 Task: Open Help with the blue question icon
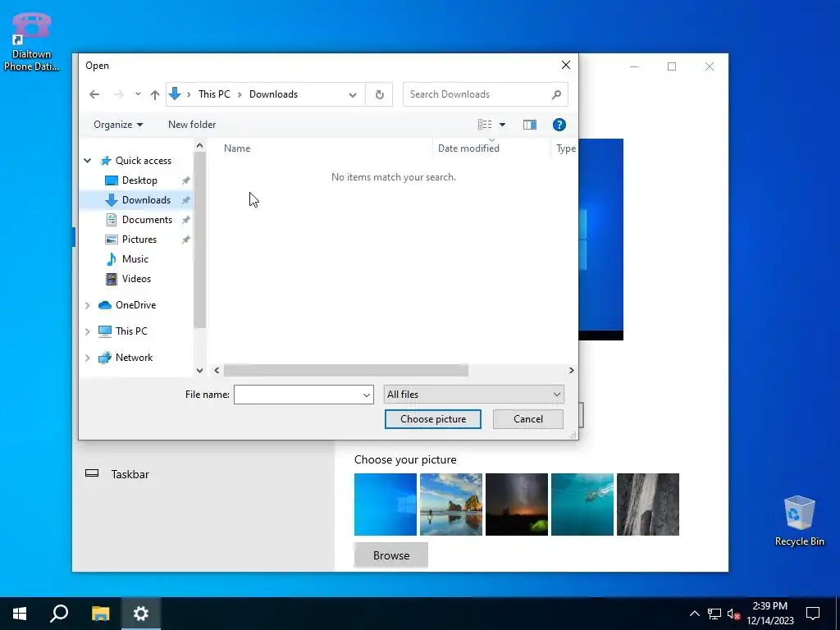tap(559, 125)
